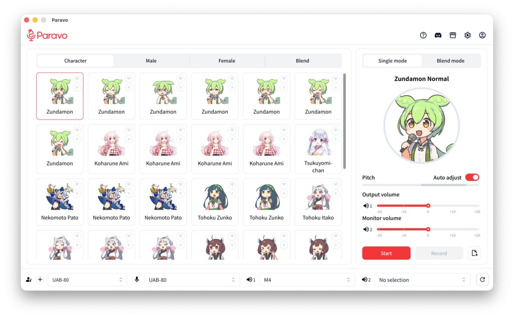Switch to the Female tab
This screenshot has width=514, height=318.
tap(227, 61)
